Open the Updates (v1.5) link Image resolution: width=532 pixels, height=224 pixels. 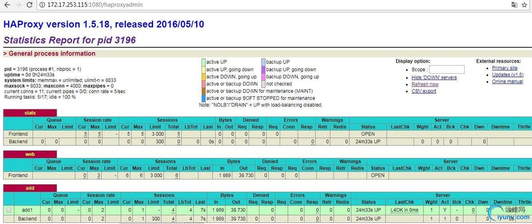tap(508, 75)
